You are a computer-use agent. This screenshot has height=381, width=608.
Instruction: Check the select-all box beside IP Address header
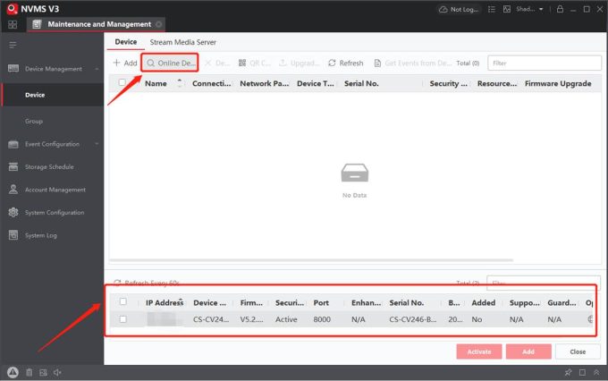click(123, 301)
